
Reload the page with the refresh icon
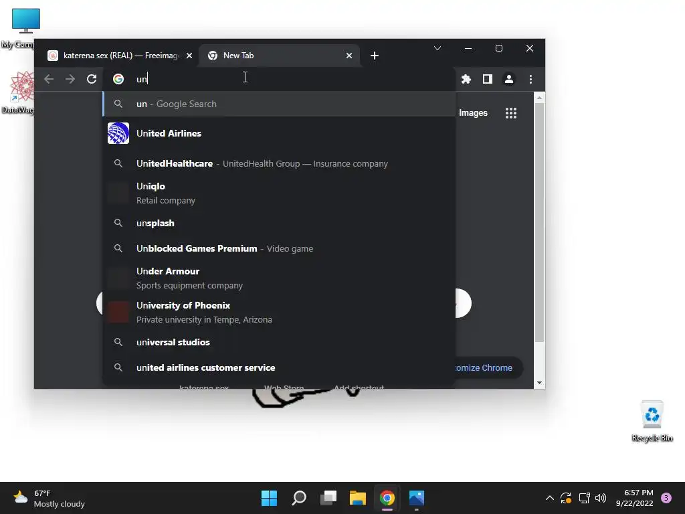(x=91, y=79)
